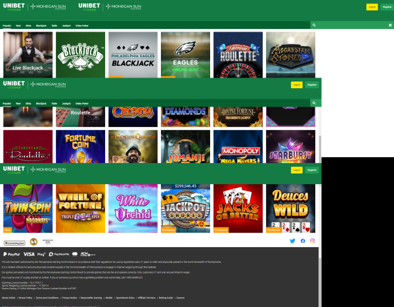394x307 pixels.
Task: Open the Video Poker tab in the topmost navigation
Action: (82, 26)
